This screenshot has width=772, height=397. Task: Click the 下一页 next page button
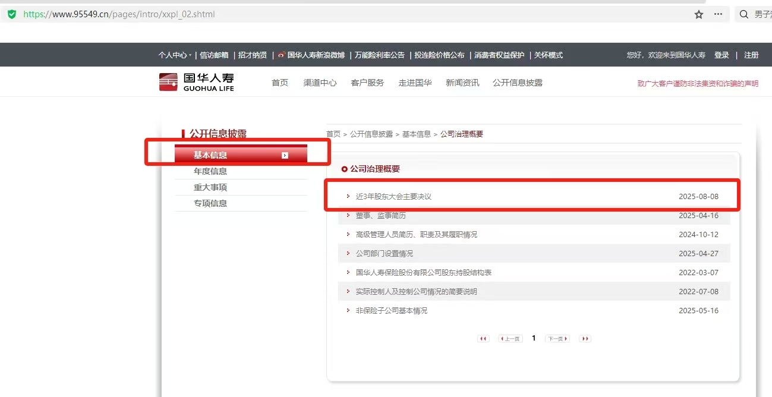[x=557, y=339]
